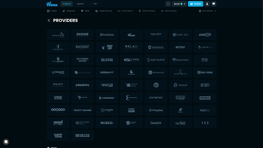Select the OneTouch provider tile
This screenshot has width=263, height=148.
point(180,85)
